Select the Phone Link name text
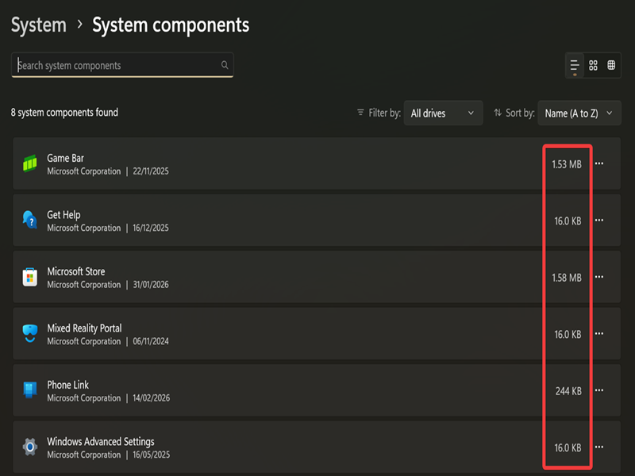The height and width of the screenshot is (476, 635). click(67, 385)
